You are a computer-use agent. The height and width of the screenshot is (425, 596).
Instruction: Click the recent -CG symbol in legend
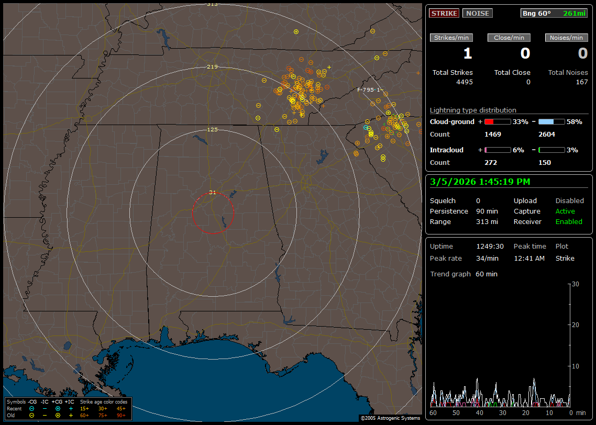click(x=31, y=408)
